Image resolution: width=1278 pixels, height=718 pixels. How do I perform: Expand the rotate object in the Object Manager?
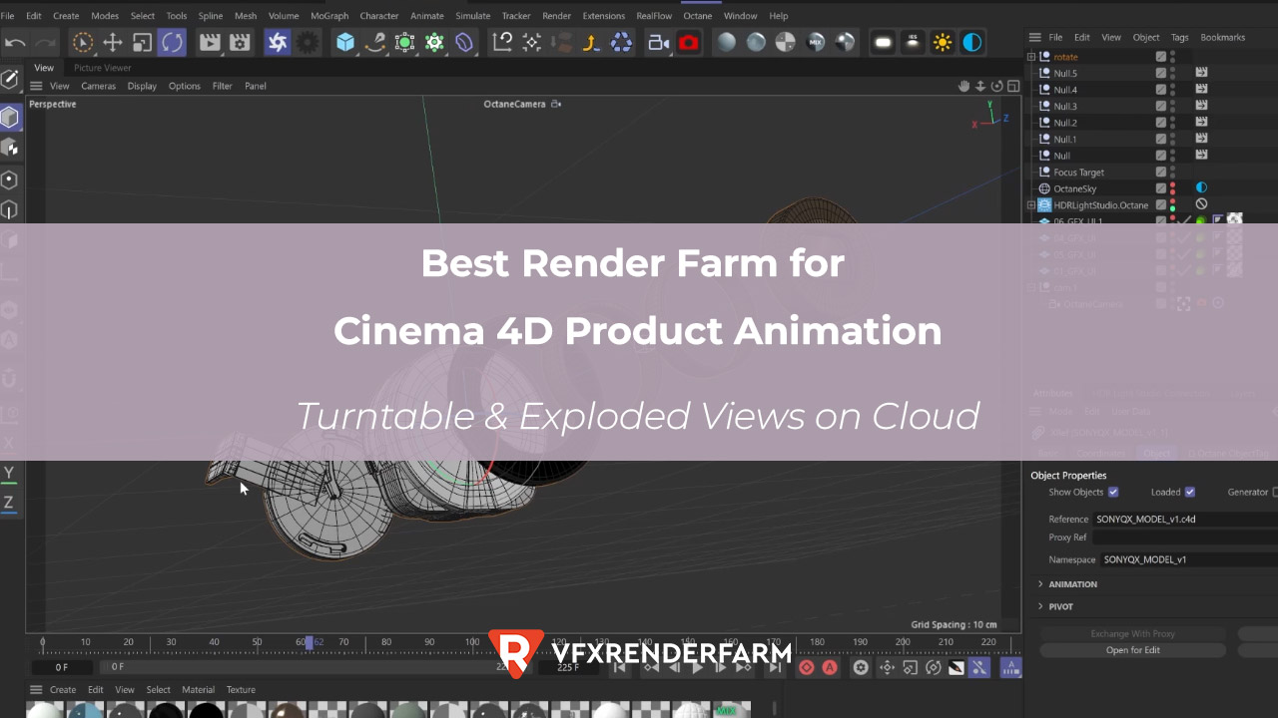pyautogui.click(x=1032, y=56)
